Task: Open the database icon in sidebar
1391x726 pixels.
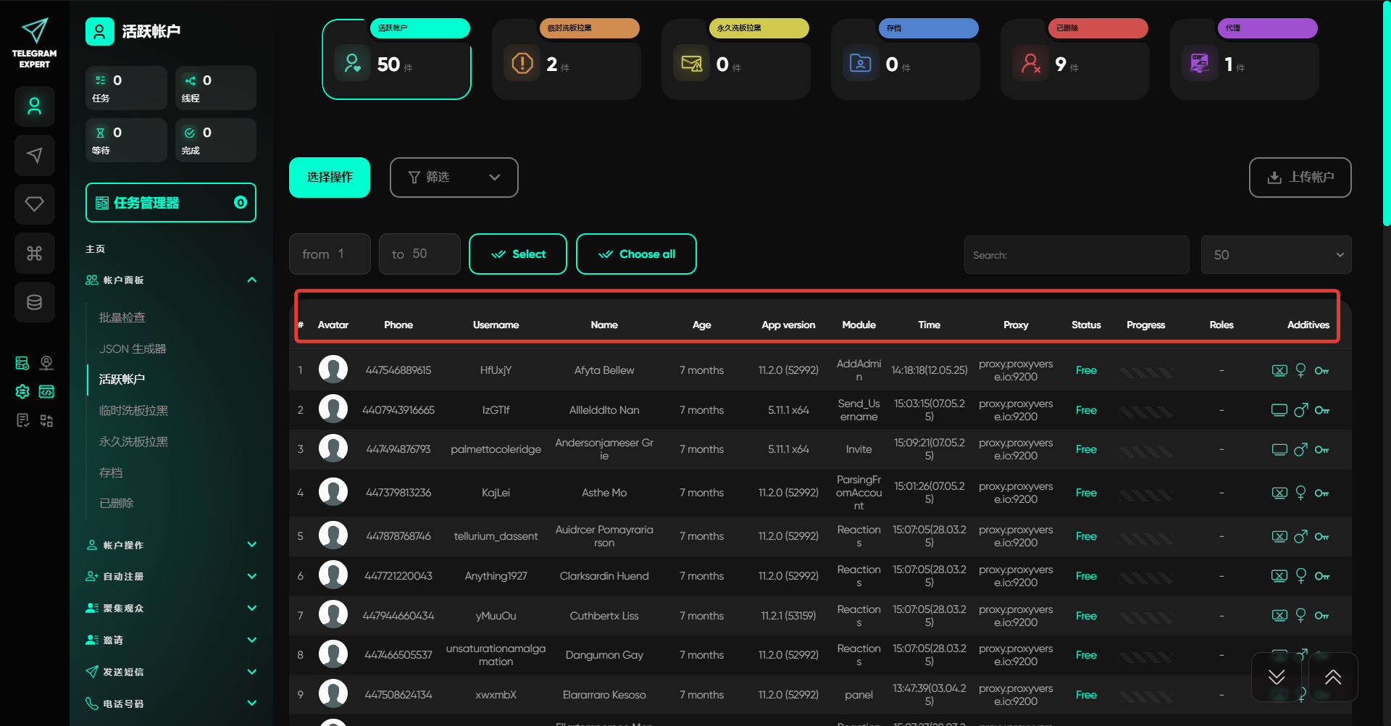Action: click(34, 302)
